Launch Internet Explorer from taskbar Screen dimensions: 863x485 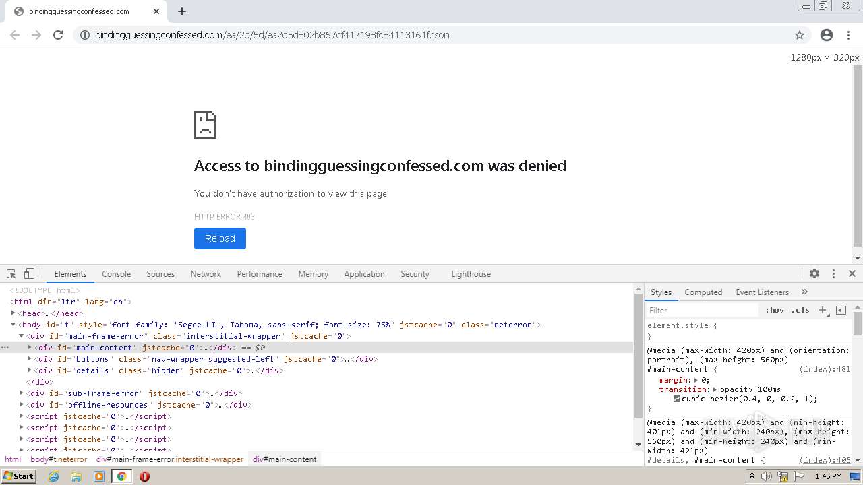53,476
